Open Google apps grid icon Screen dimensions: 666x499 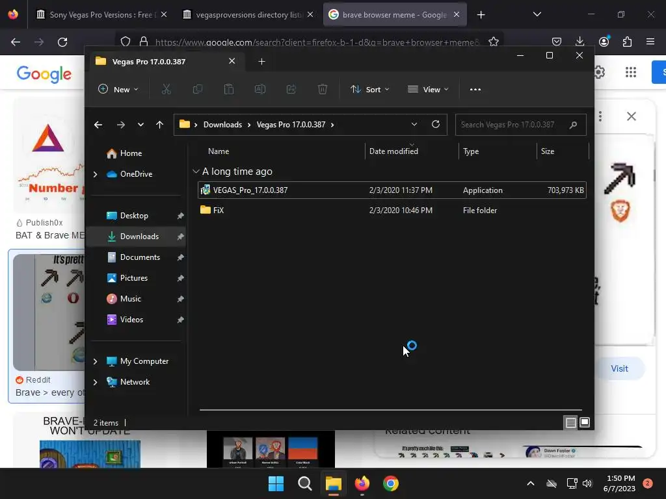(631, 72)
